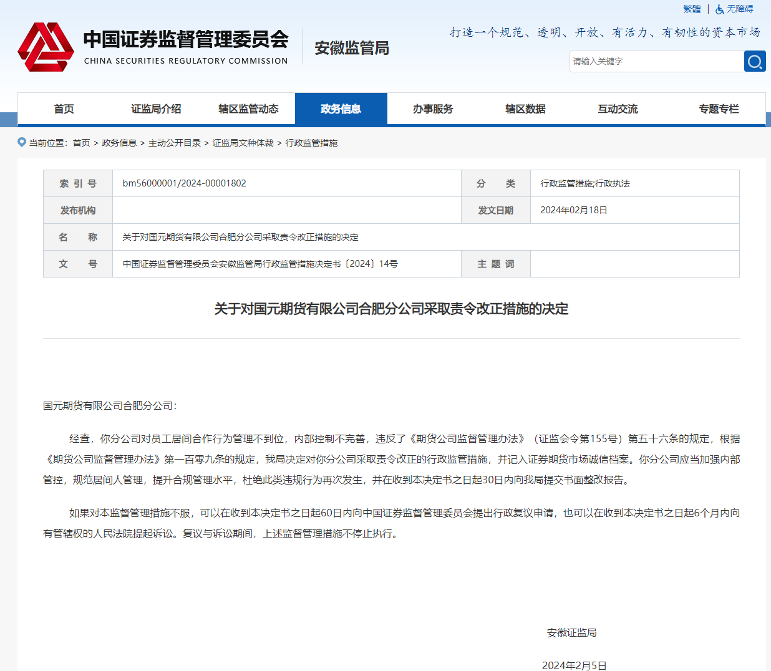Click the 名称 row title text in the table
This screenshot has height=671, width=771.
point(241,237)
